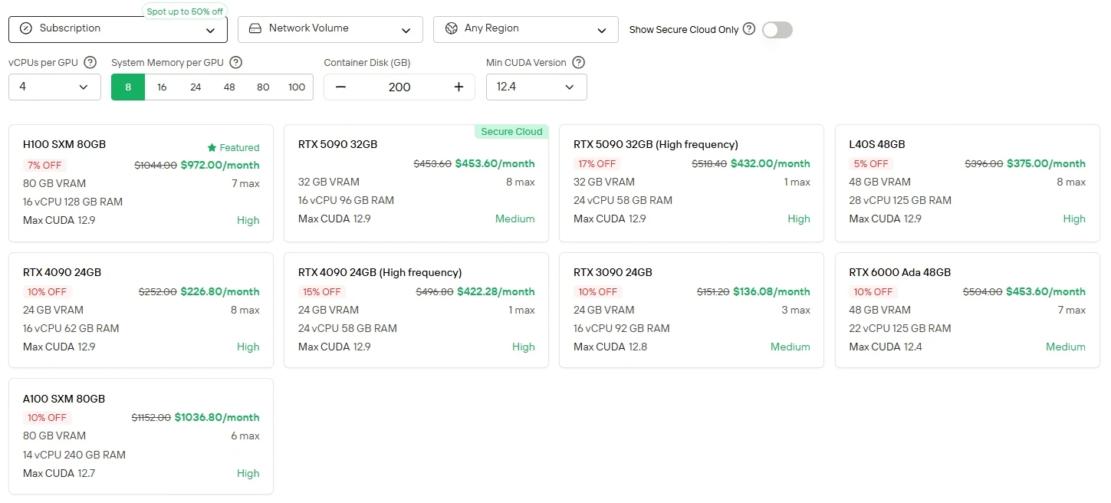
Task: Open the vCPUs per GPU dropdown
Action: (54, 87)
